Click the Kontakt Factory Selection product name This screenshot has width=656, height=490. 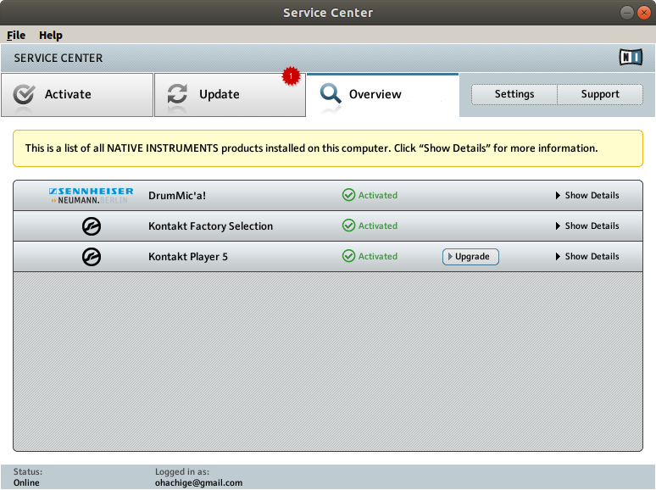[210, 226]
